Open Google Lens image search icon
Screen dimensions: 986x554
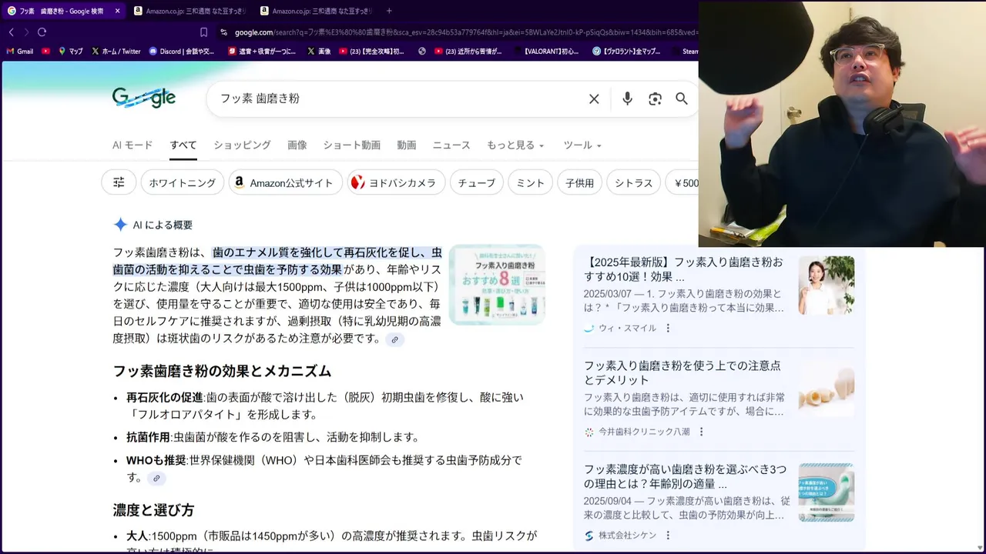(655, 98)
